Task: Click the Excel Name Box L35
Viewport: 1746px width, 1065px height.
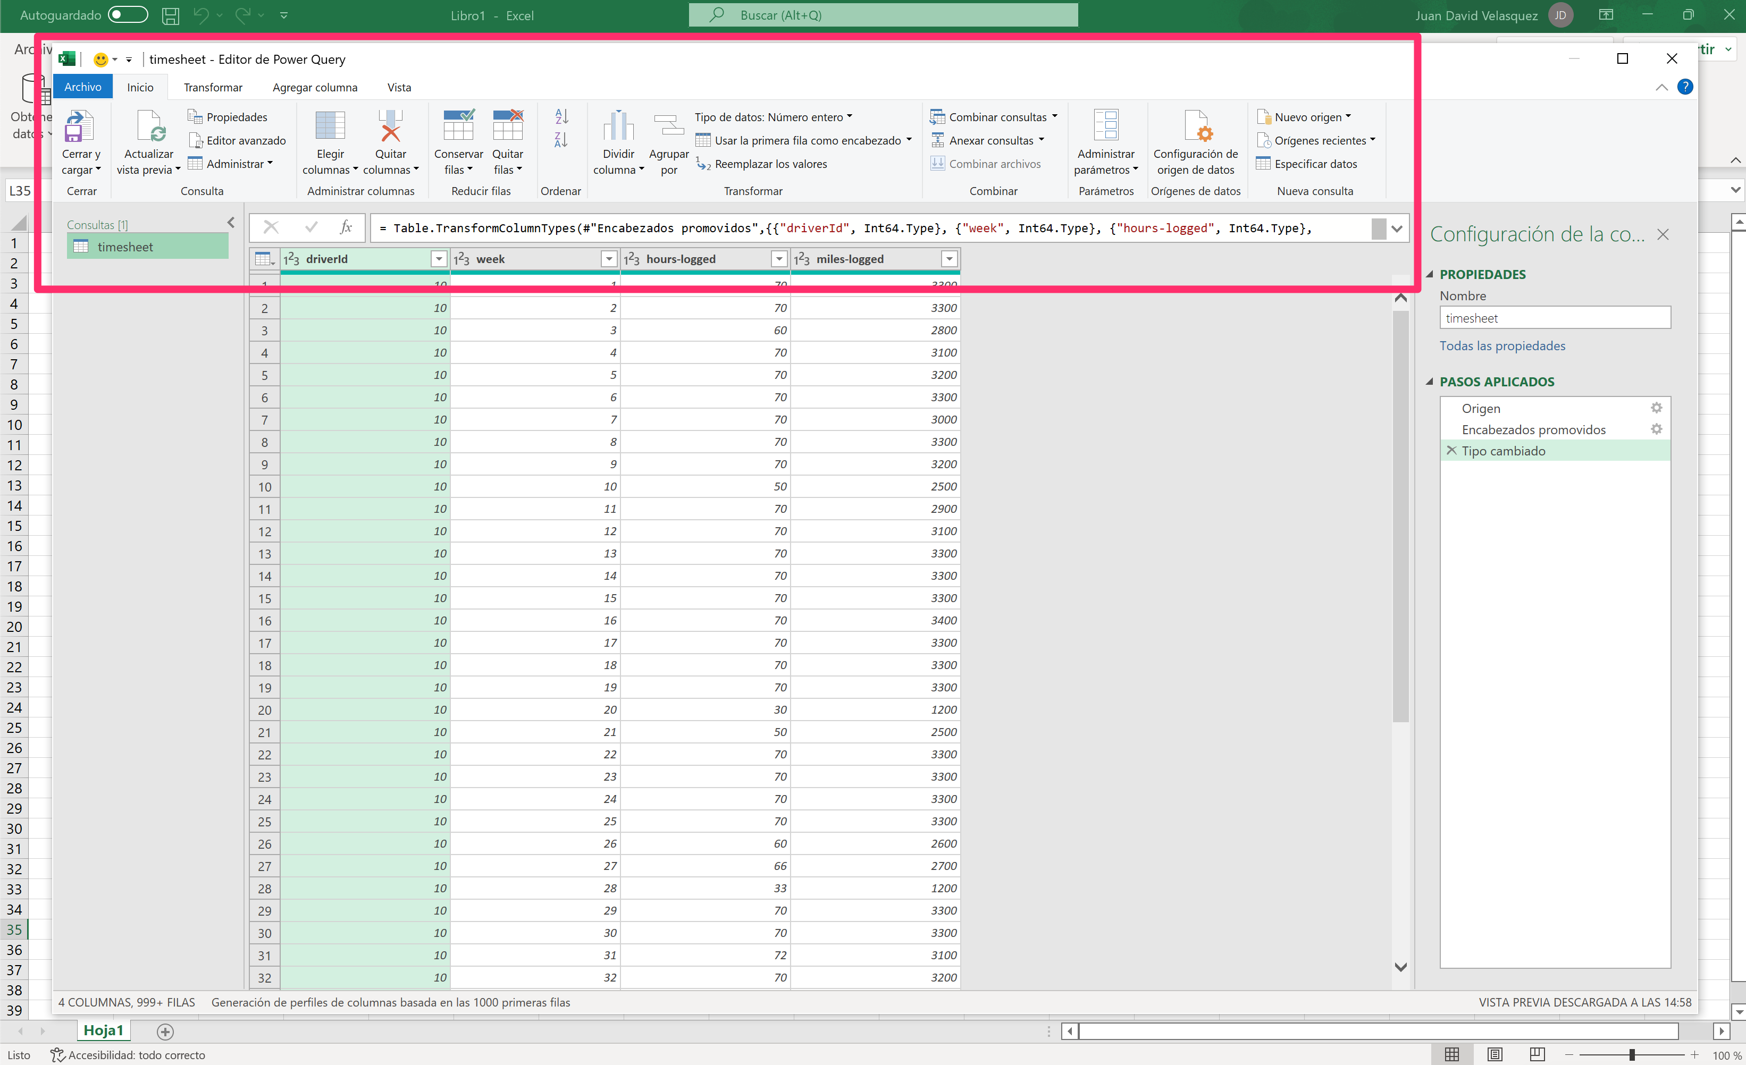Action: (x=28, y=190)
